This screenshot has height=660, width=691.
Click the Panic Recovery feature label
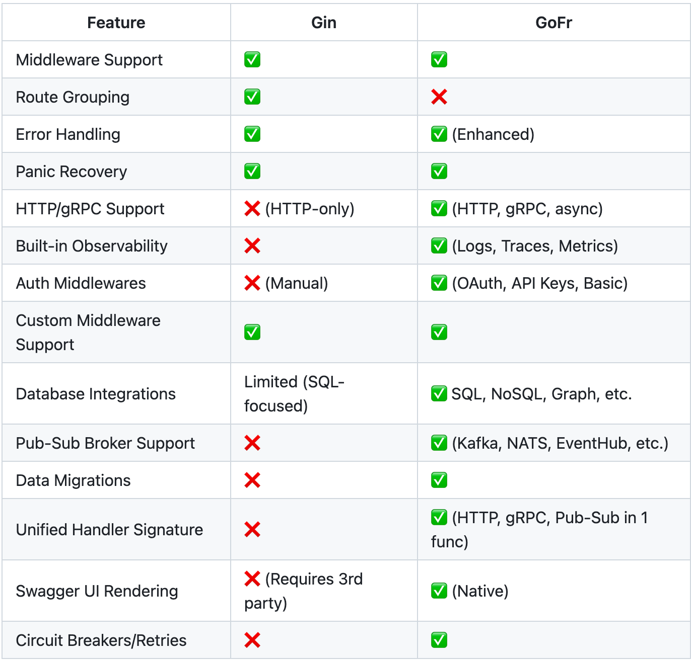tap(72, 172)
